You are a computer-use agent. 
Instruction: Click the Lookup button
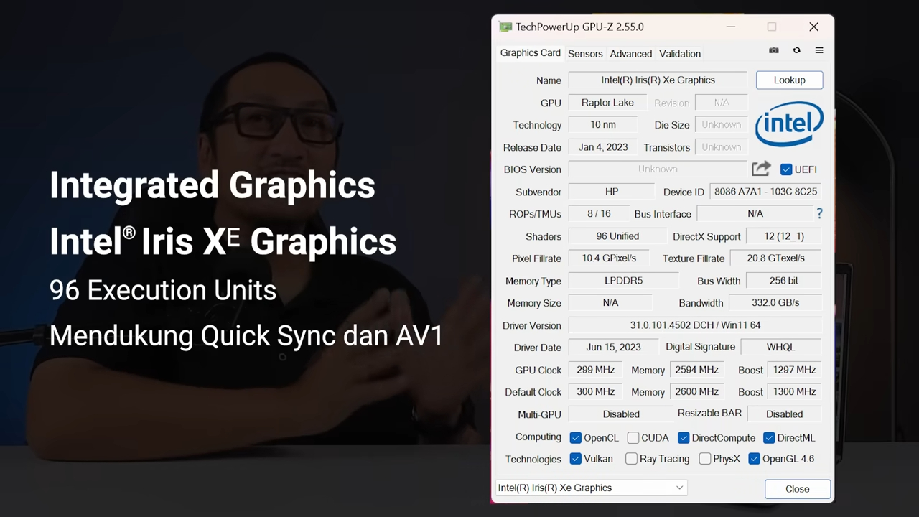[x=789, y=80]
